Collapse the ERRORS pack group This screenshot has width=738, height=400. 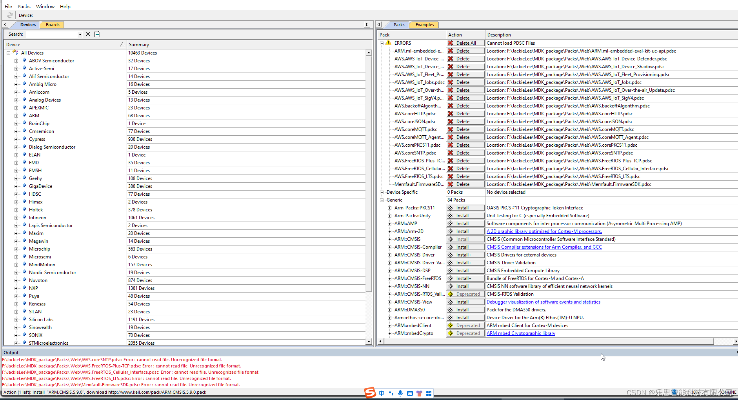(382, 43)
